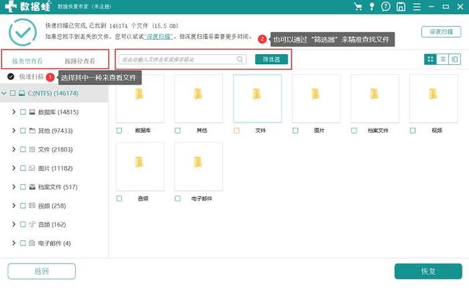Switch to 按类型查看 tab

[x=27, y=61]
